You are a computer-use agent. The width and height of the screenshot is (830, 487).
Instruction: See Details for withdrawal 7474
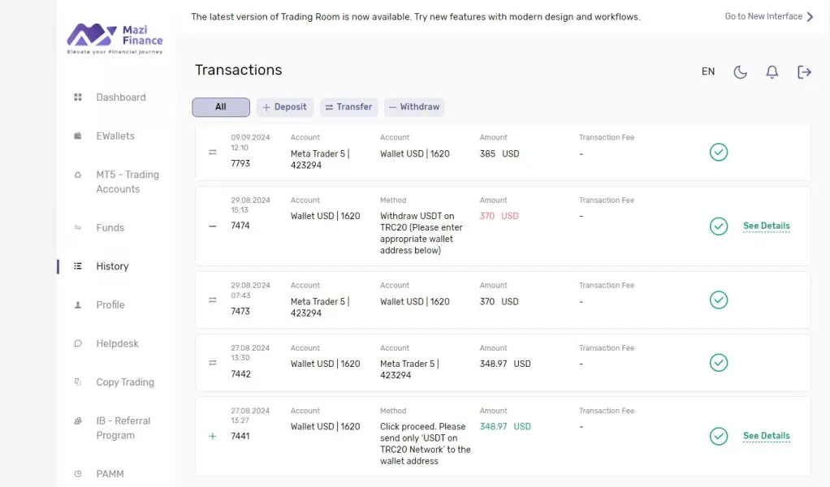coord(766,226)
